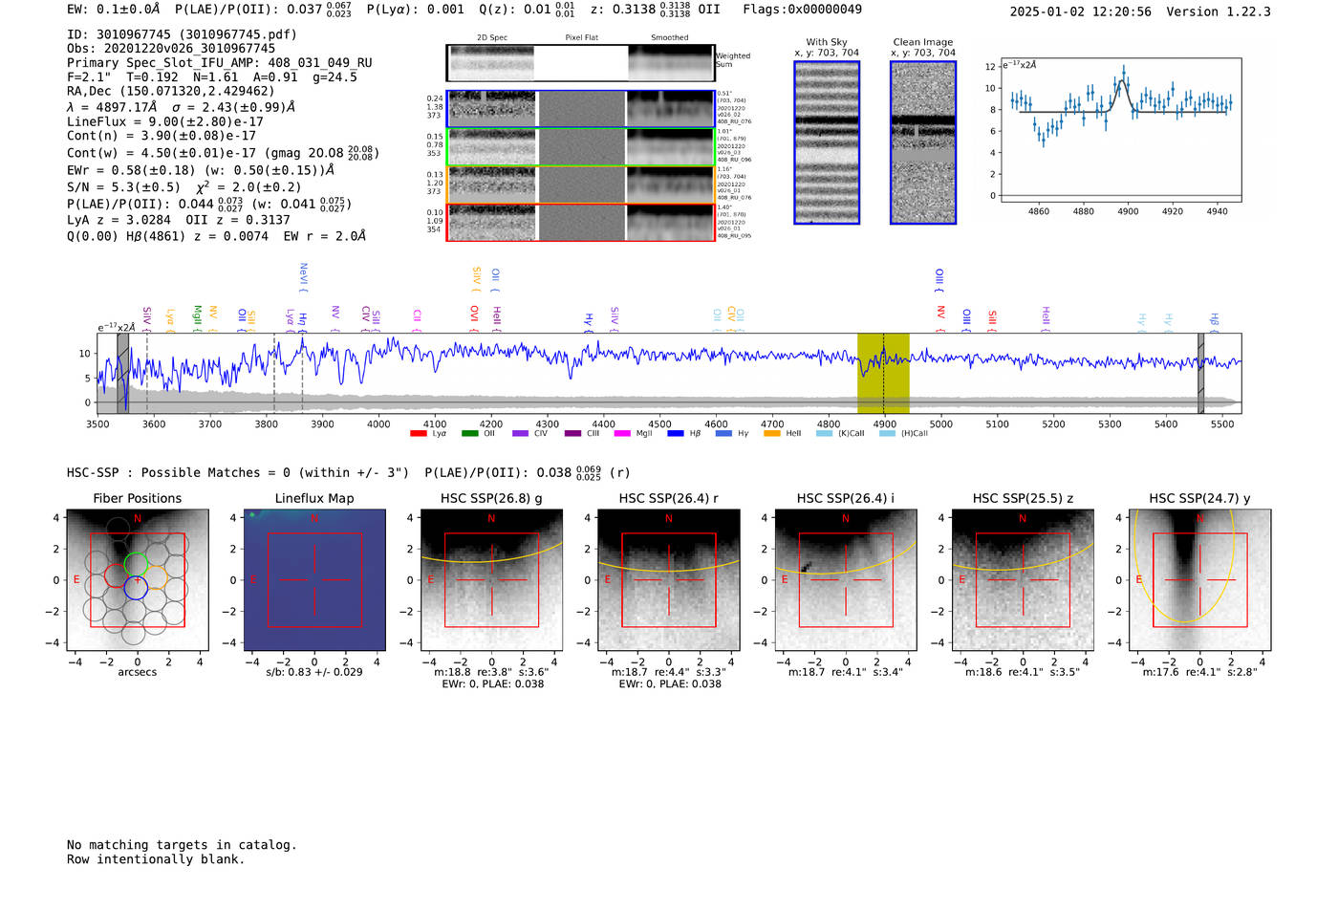Click the s/b: 0.83 +/- 0.029 caption
The width and height of the screenshot is (1338, 911).
pos(314,672)
